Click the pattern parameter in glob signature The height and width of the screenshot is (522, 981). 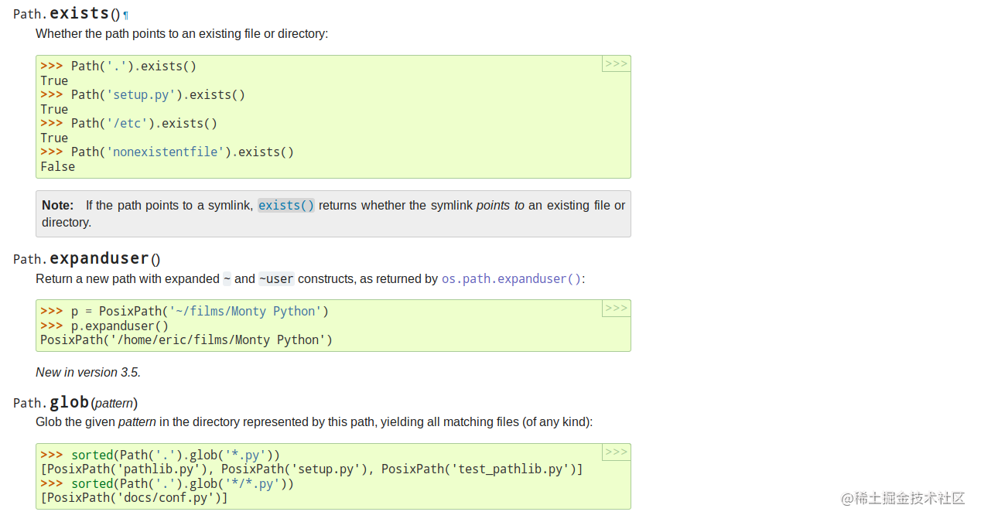[114, 403]
